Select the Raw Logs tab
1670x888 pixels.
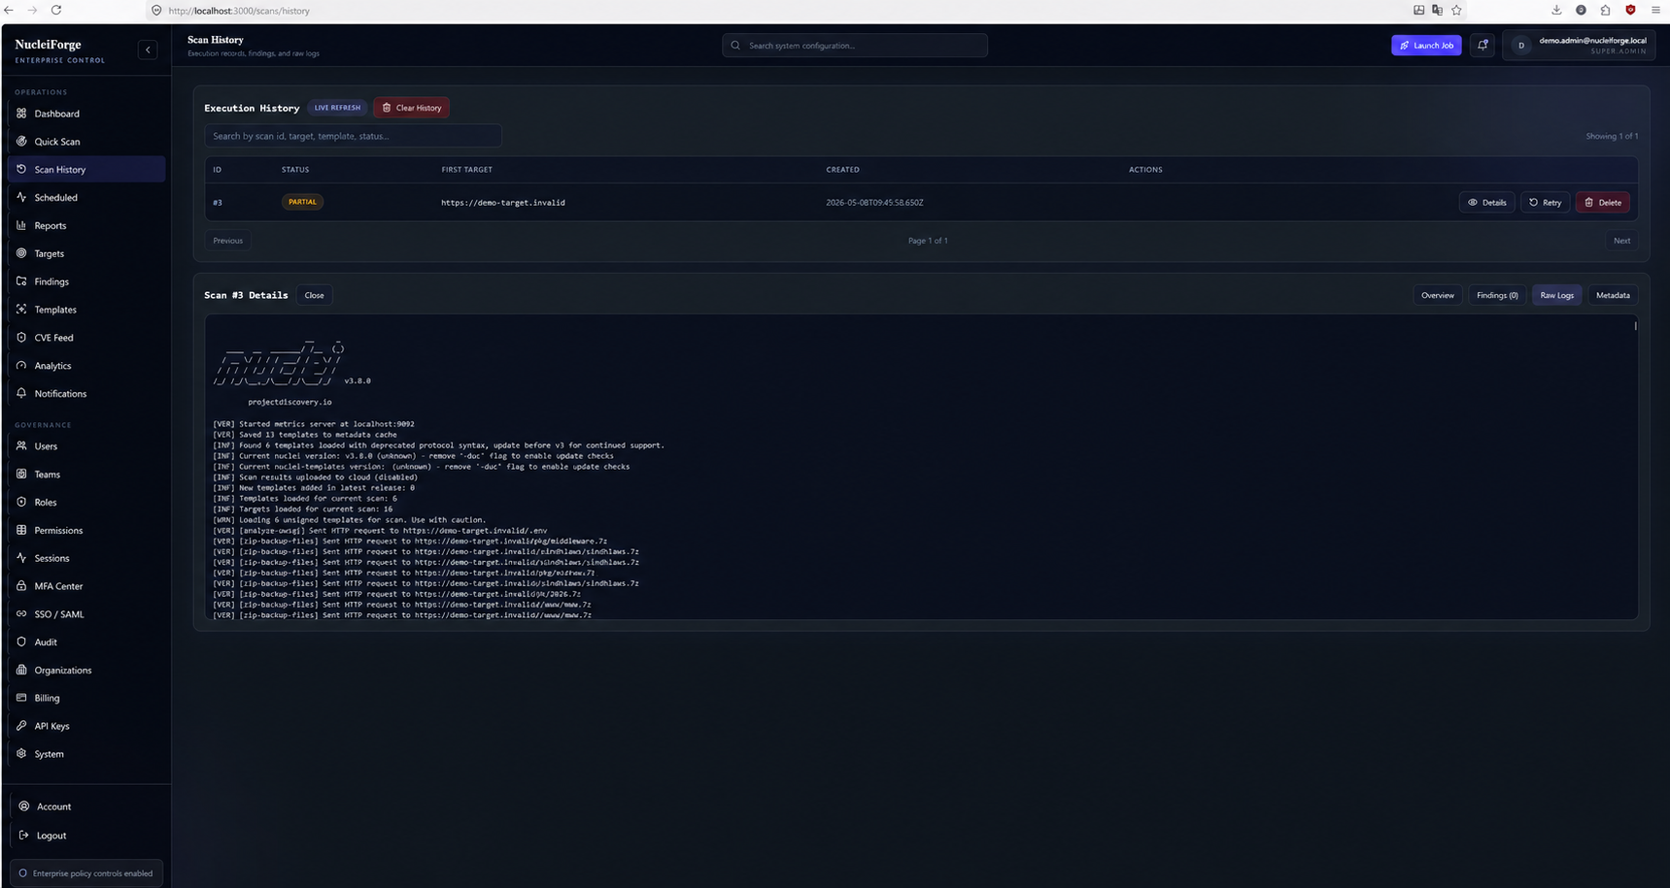pyautogui.click(x=1556, y=295)
